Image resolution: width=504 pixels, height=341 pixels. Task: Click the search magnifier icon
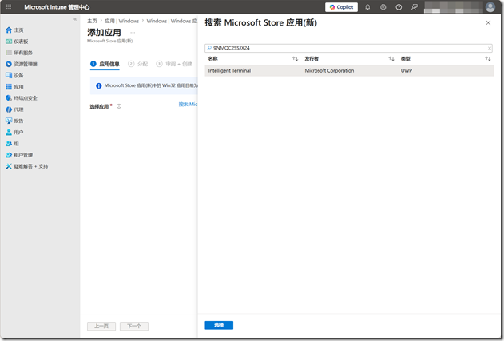209,48
